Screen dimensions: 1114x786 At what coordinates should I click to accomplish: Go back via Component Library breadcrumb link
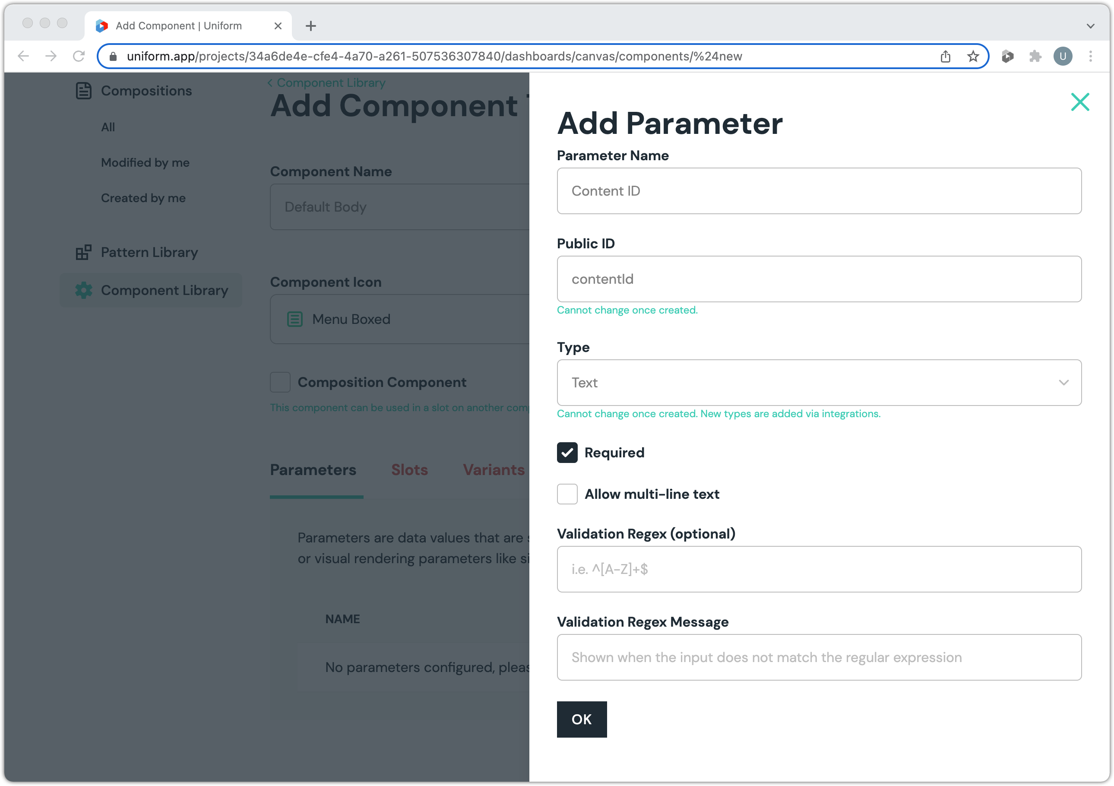330,83
